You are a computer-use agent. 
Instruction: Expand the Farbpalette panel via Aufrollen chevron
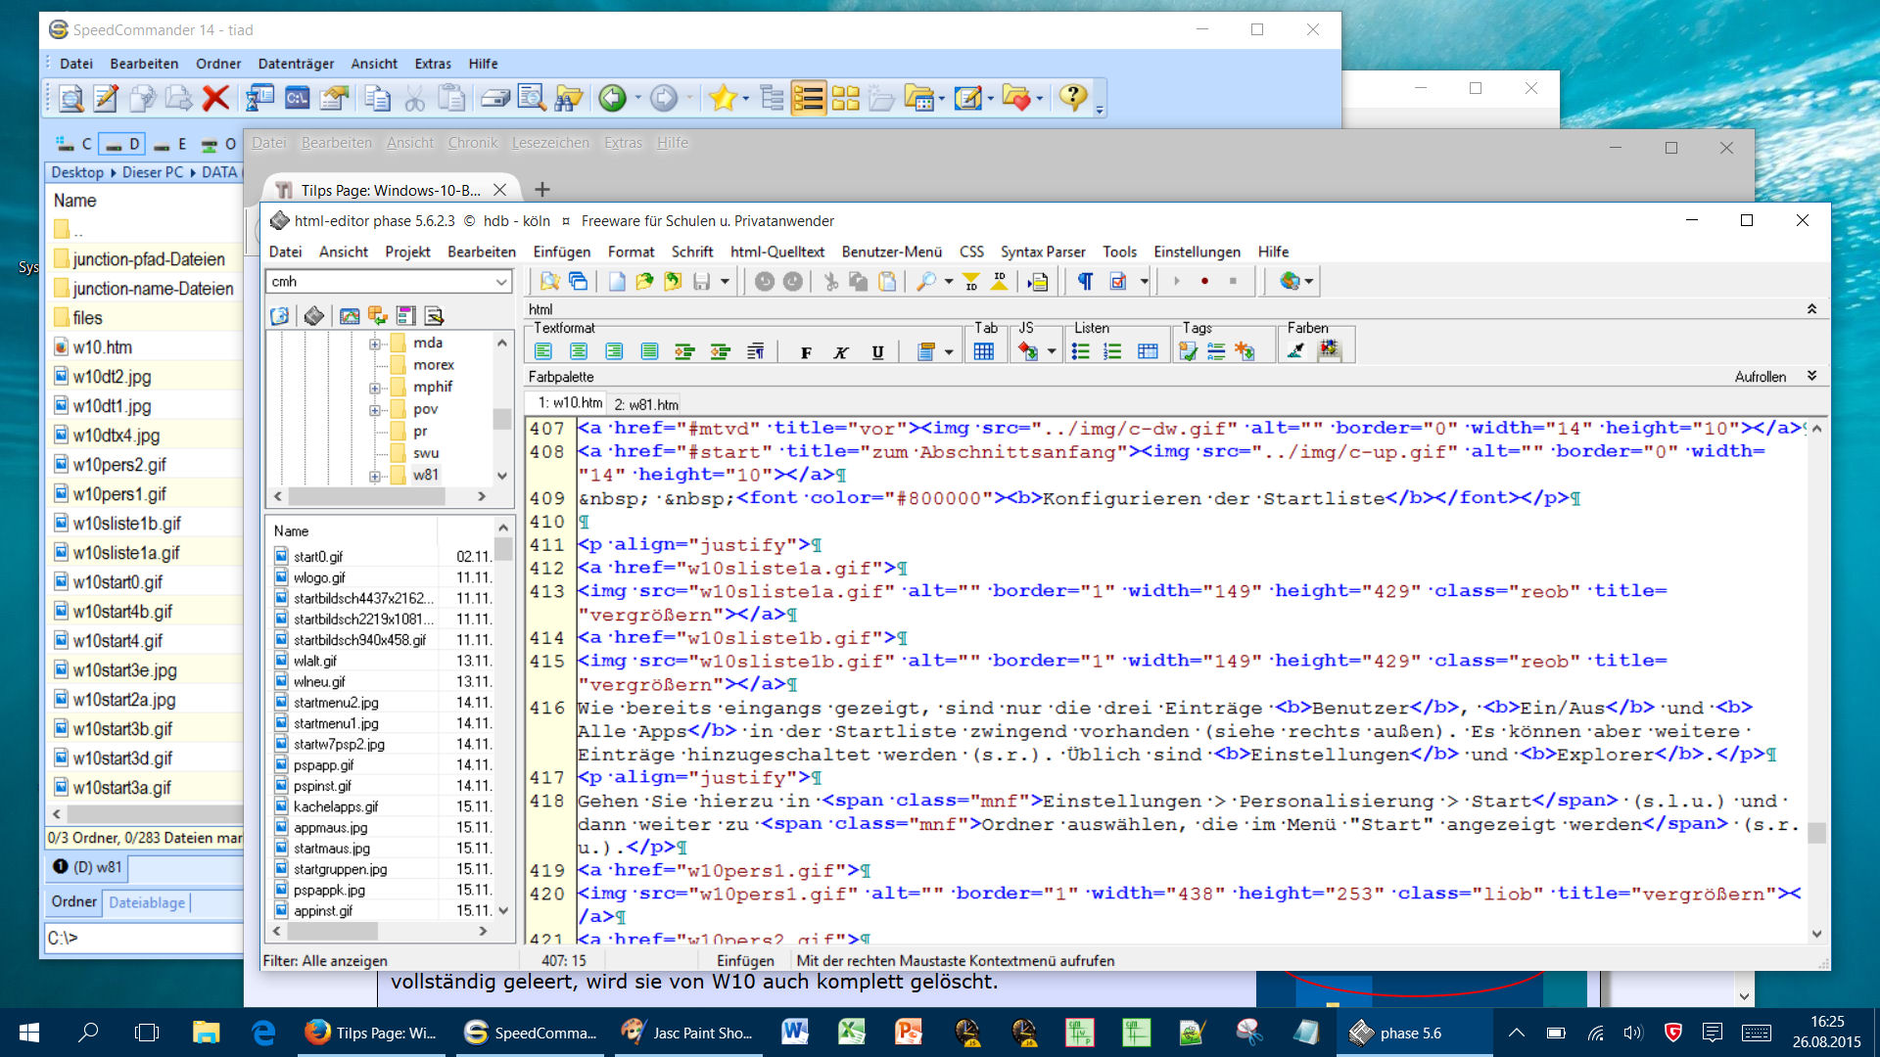(x=1811, y=377)
